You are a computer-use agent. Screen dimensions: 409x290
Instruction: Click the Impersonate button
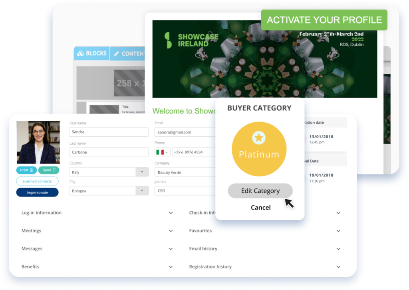(x=37, y=192)
